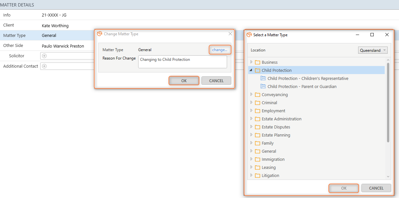399x198 pixels.
Task: Expand the Leasing folder arrow
Action: click(x=251, y=167)
